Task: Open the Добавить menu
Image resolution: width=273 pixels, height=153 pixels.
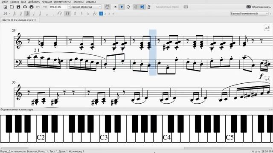Action: [x=34, y=2]
